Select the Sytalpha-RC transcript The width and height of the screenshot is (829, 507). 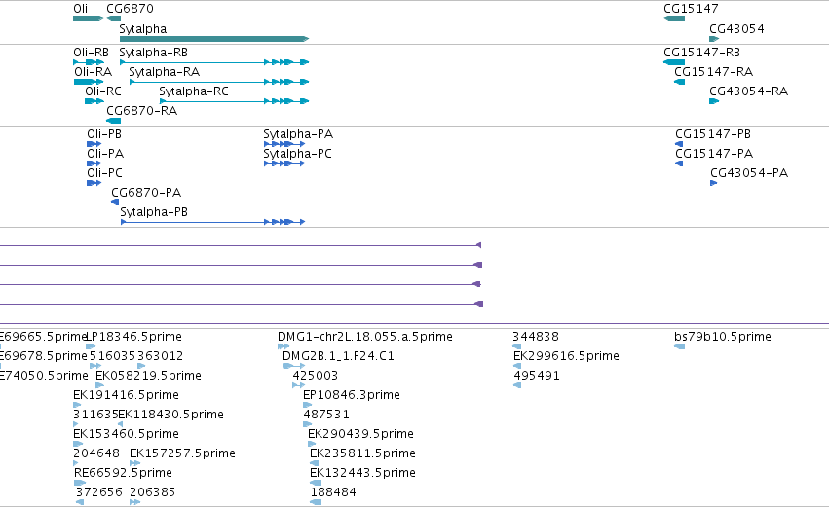(234, 101)
